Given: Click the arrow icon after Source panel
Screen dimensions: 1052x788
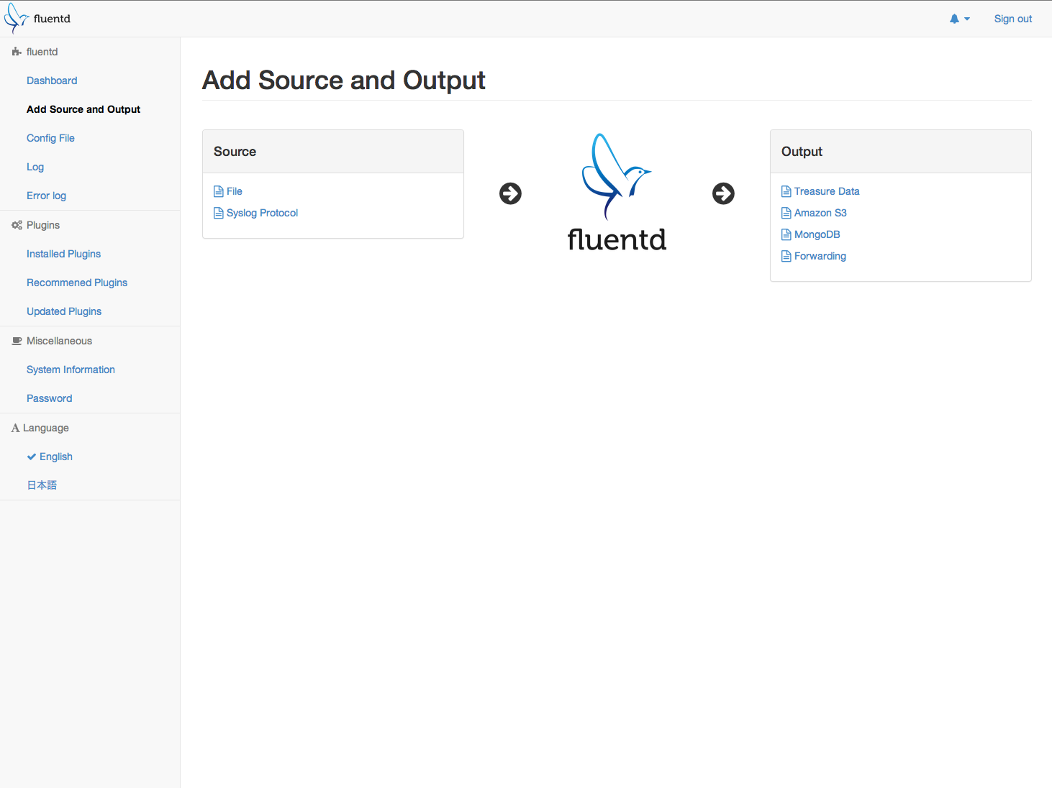Looking at the screenshot, I should pyautogui.click(x=510, y=193).
